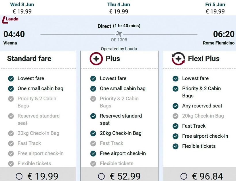Click checkmark beside Flexi Plus Fast Track

(x=176, y=126)
